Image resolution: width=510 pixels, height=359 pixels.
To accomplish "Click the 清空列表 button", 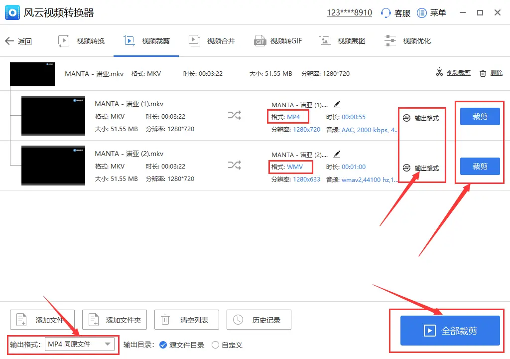I will (187, 320).
